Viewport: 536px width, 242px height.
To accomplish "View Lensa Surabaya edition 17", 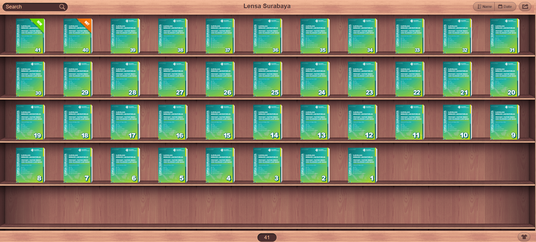I will (125, 122).
